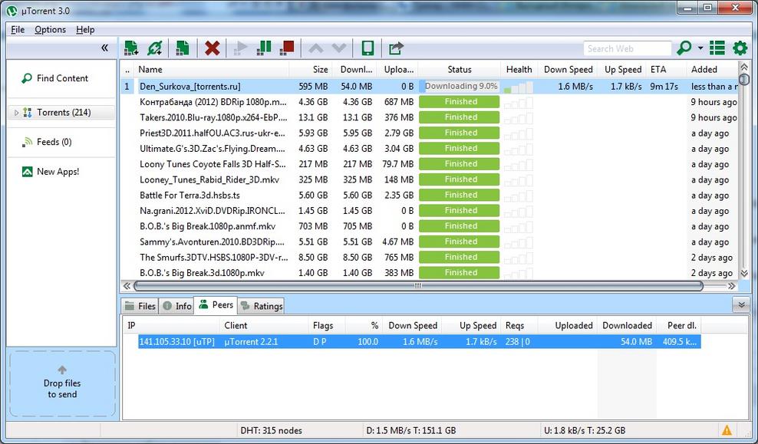The width and height of the screenshot is (758, 444).
Task: Click the horizontal scroll-left double arrow
Action: click(x=127, y=286)
